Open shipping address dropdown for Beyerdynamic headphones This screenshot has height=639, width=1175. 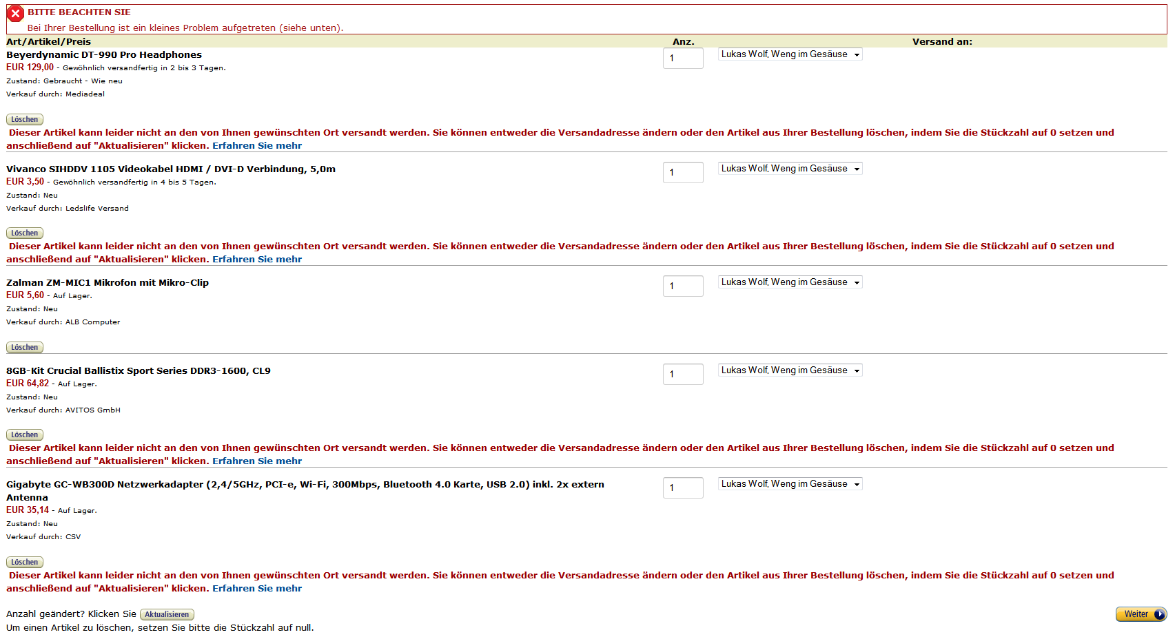pyautogui.click(x=790, y=54)
